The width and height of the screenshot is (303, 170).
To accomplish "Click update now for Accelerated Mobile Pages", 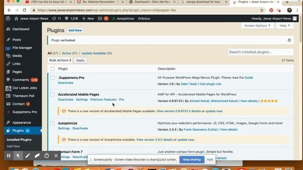I will tap(214, 111).
